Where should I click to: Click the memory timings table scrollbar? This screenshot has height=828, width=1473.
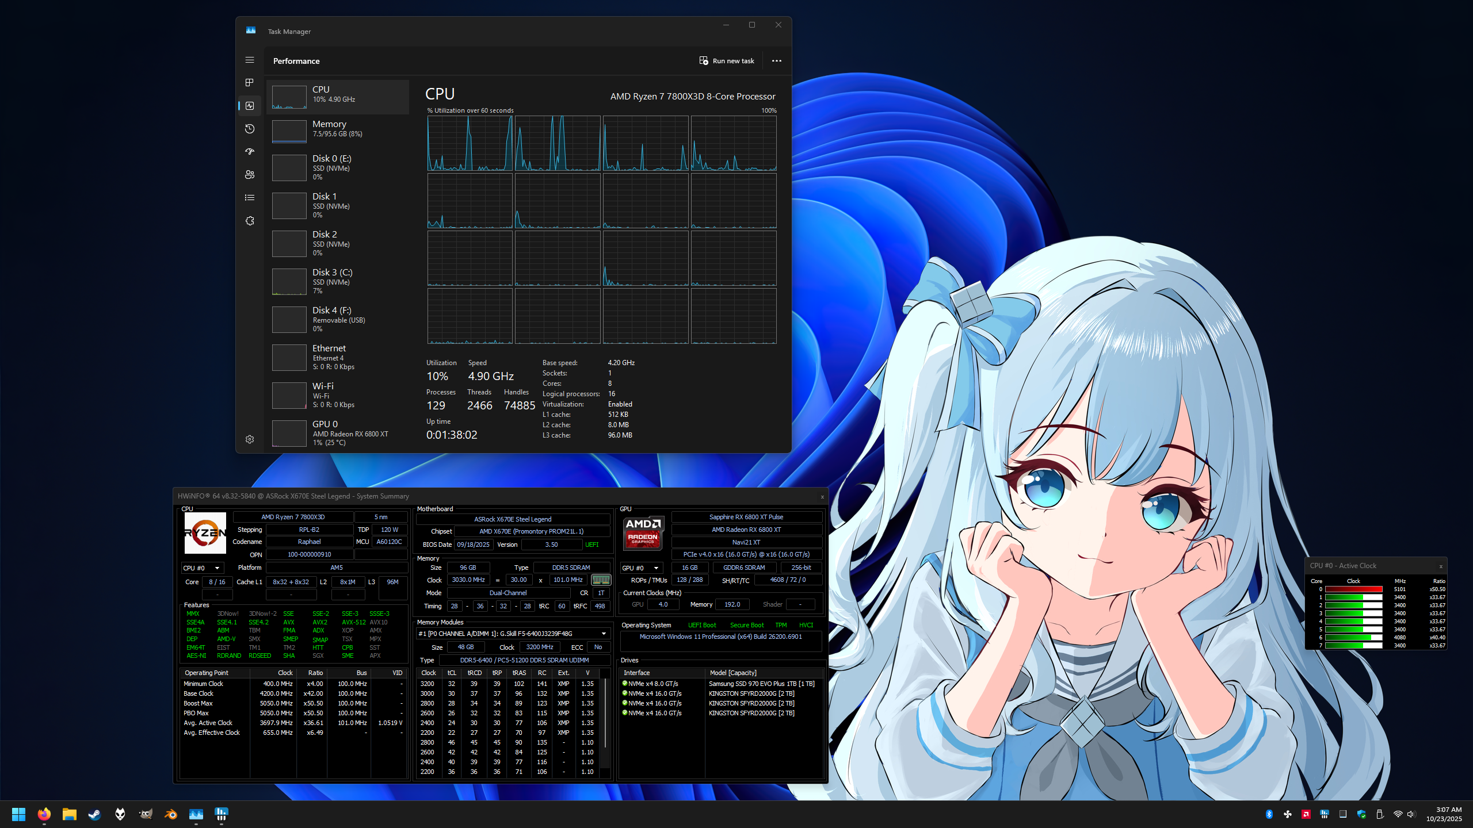click(605, 713)
